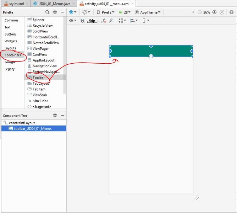Viewport: 237px width, 213px height.
Task: Click zoom to fit screen icon
Action: tap(222, 12)
